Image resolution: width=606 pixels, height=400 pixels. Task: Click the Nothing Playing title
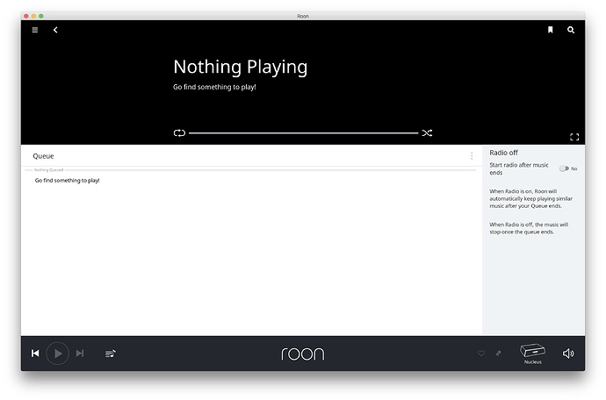point(241,67)
